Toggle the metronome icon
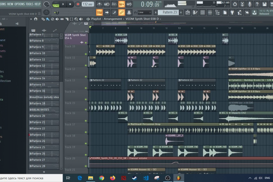 coord(99,4)
